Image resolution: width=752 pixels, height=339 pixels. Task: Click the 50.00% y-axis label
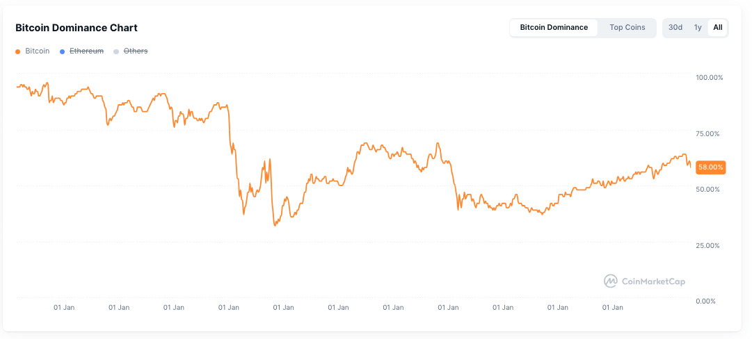[x=710, y=189]
